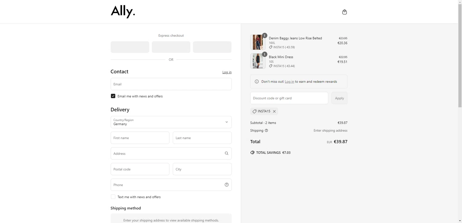
Task: Click the page vertical scrollbar
Action: tap(460, 56)
